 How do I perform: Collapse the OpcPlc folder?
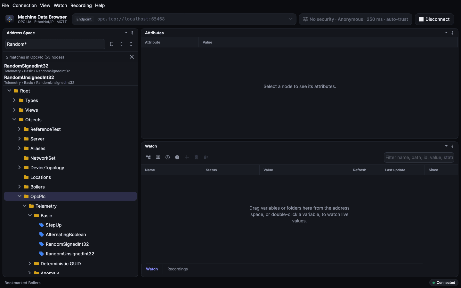(20, 196)
